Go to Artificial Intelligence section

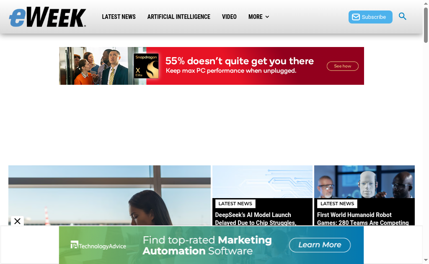click(178, 17)
